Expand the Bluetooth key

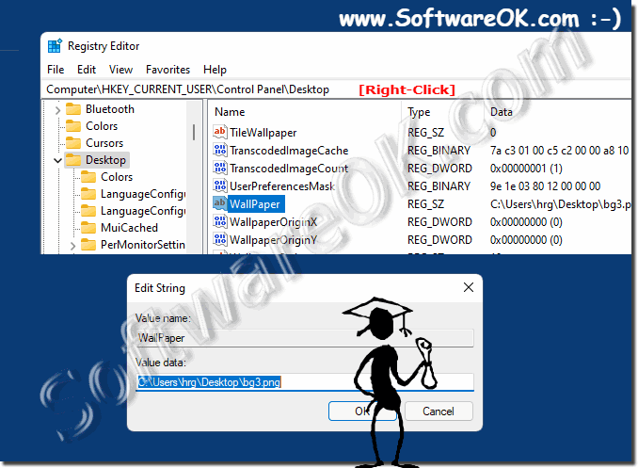[57, 109]
